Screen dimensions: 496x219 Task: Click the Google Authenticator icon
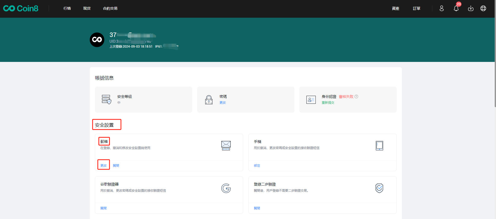click(x=226, y=188)
